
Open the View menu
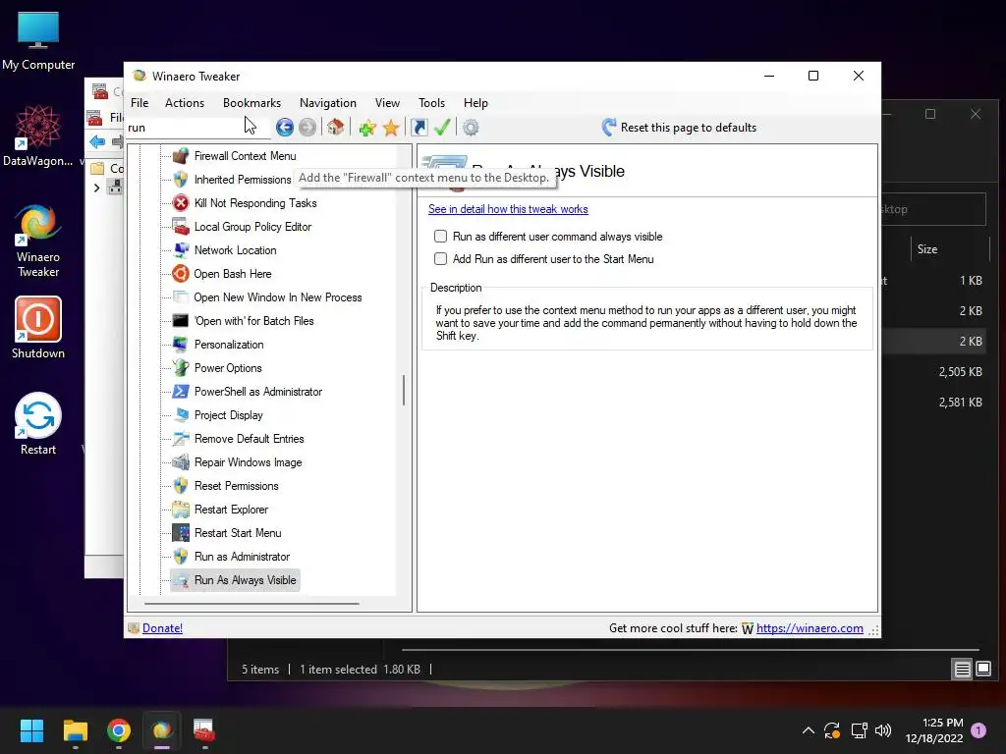pos(387,102)
